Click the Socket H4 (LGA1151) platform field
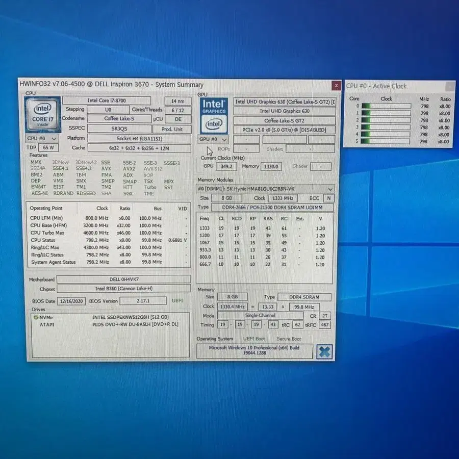459x459 pixels. [139, 138]
